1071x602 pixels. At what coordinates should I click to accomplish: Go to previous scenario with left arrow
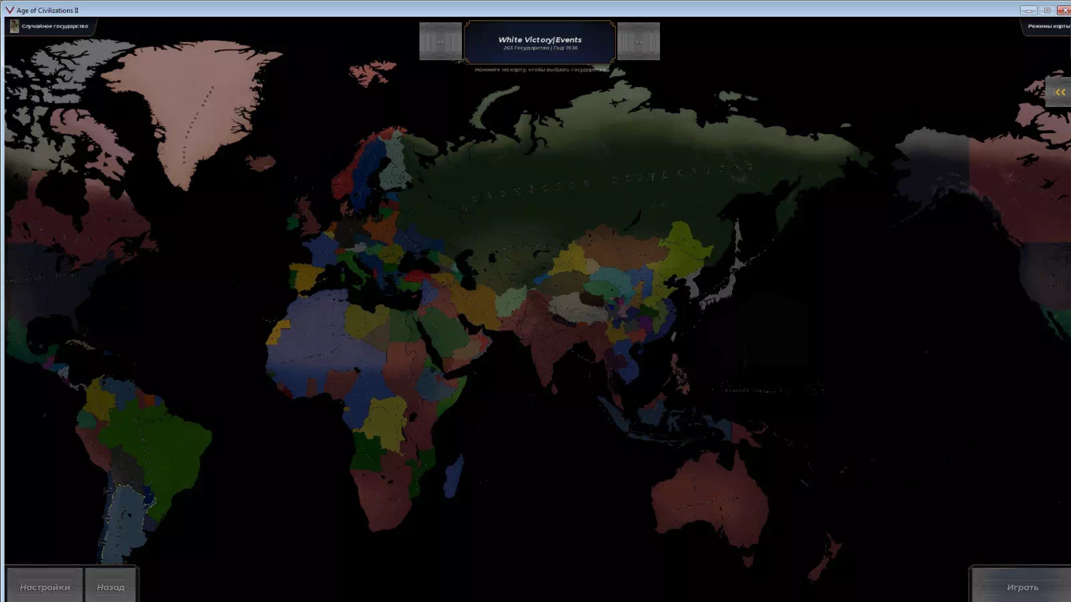point(440,41)
